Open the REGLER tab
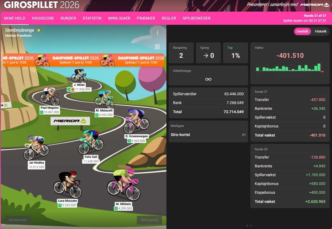 pyautogui.click(x=169, y=18)
